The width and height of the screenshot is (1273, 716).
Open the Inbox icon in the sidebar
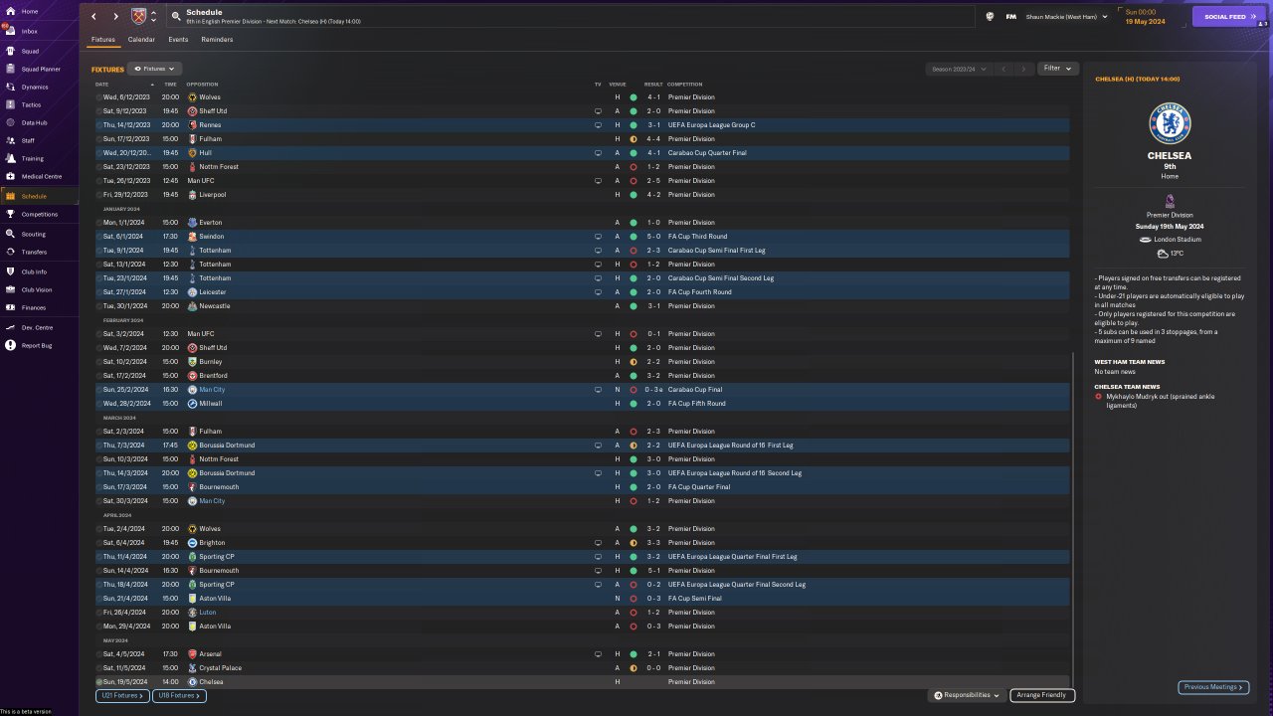[x=10, y=31]
